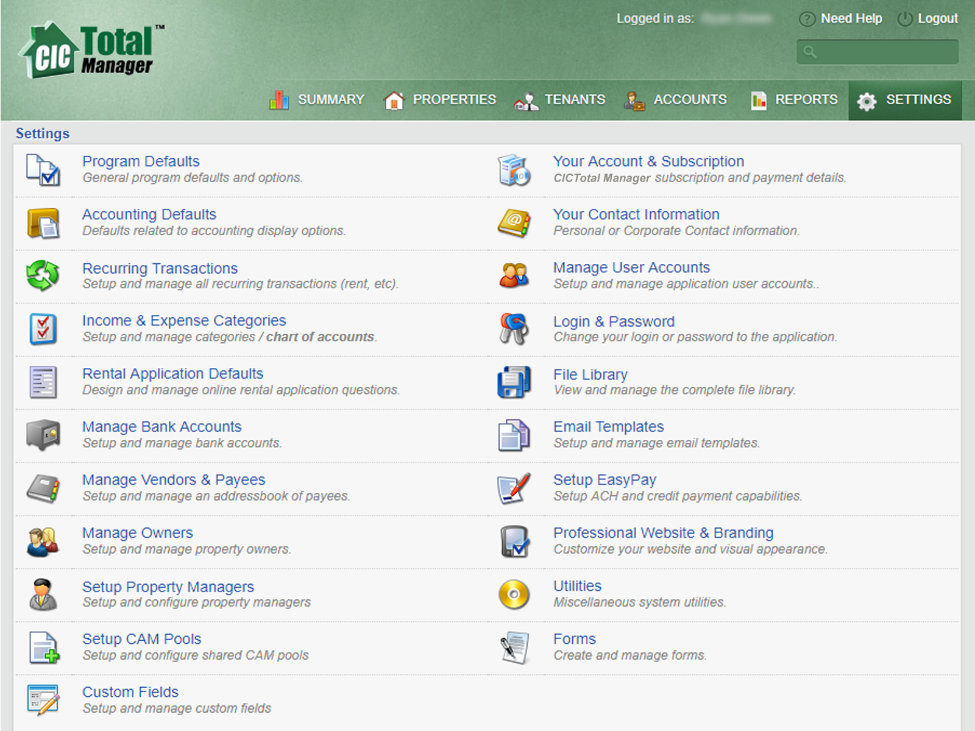Click the Manage Bank Accounts safe icon
This screenshot has height=731, width=975.
[43, 435]
